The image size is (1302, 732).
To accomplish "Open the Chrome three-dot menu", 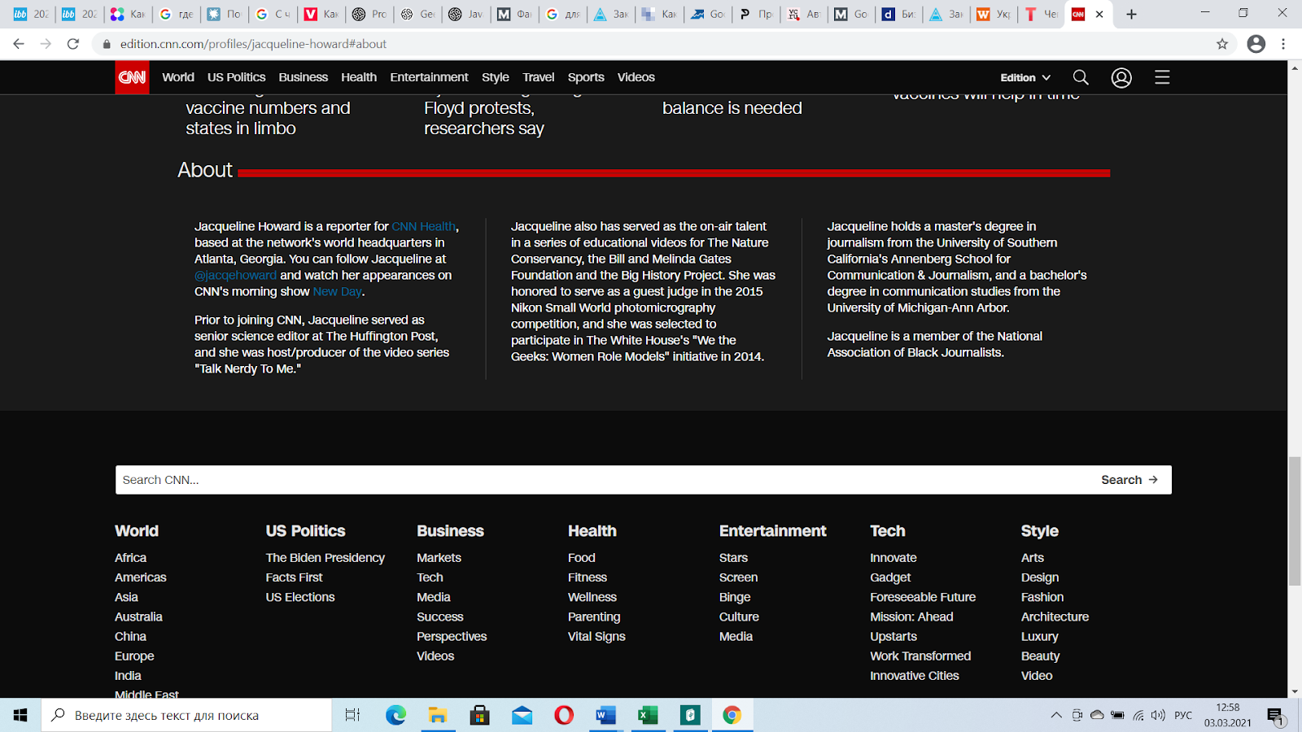I will (1283, 44).
